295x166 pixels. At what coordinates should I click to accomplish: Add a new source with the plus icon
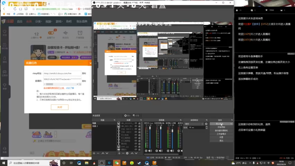tap(119, 153)
